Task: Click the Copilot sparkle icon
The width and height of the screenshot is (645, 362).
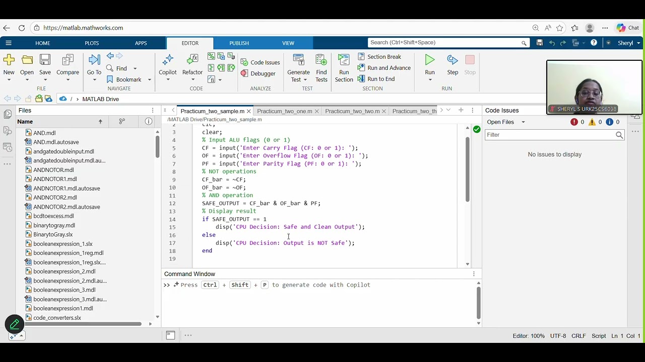Action: [168, 60]
